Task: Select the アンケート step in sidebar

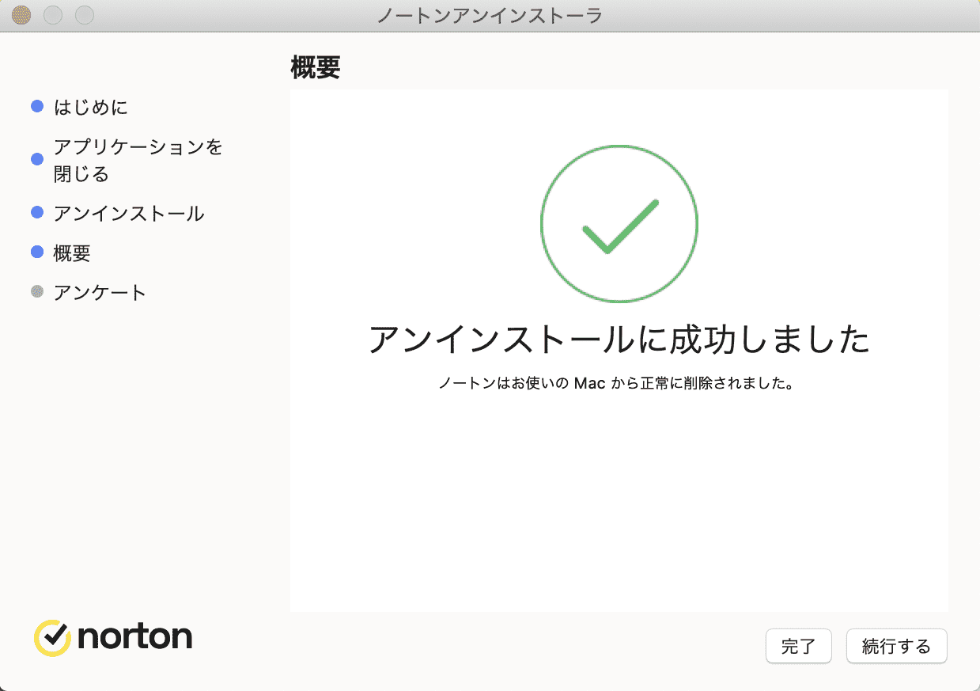Action: 100,293
